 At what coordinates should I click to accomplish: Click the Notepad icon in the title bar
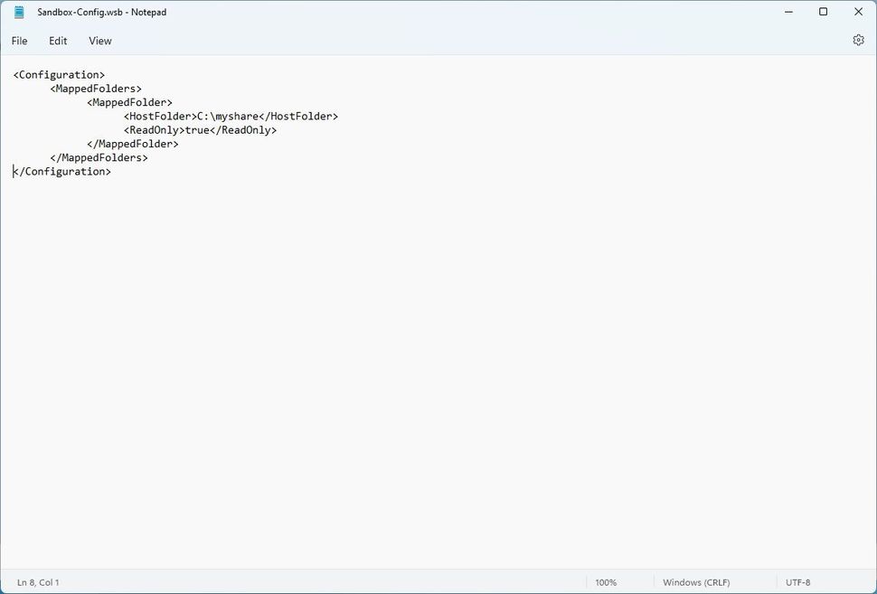click(18, 12)
